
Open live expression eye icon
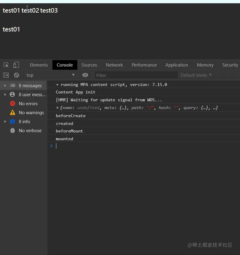pos(85,75)
